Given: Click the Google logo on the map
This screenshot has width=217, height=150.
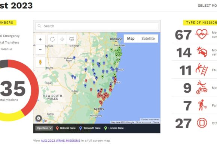Looking at the screenshot, I should 41,121.
